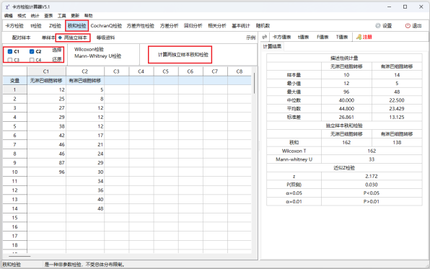Viewport: 430px width, 269px height.
Task: Open the 编辑 menu
Action: [9, 16]
